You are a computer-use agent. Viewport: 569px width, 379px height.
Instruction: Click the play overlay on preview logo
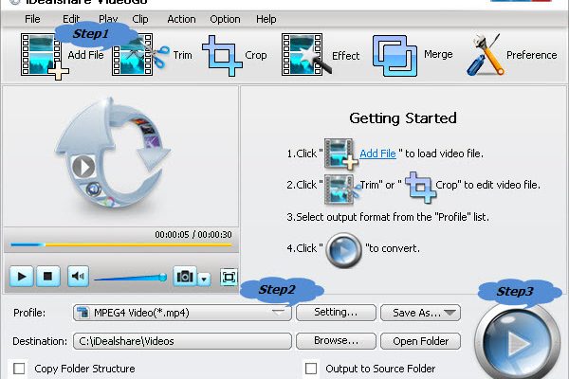click(83, 167)
